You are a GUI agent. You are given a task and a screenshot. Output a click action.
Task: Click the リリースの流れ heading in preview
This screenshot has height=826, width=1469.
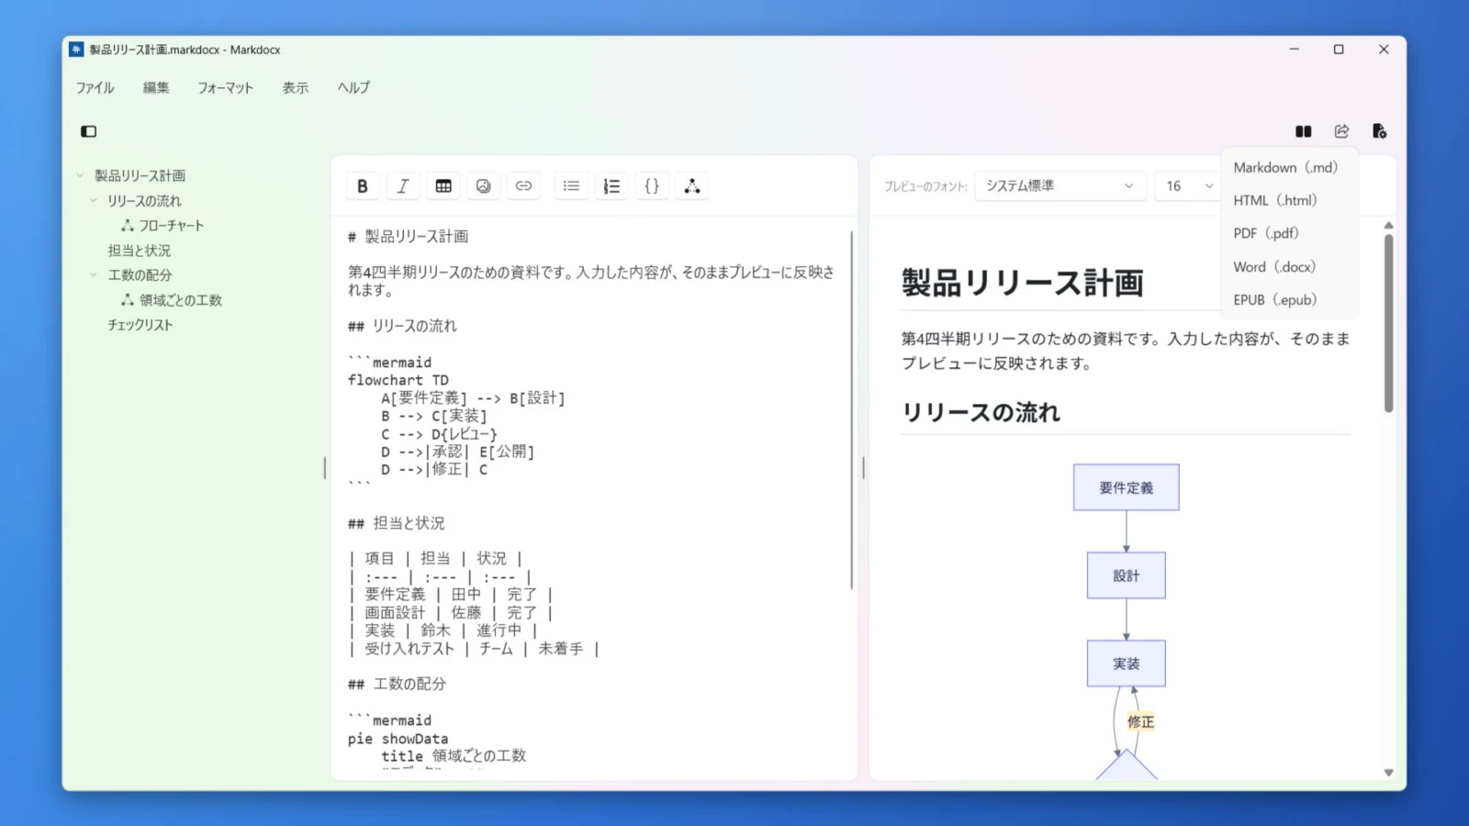coord(981,412)
